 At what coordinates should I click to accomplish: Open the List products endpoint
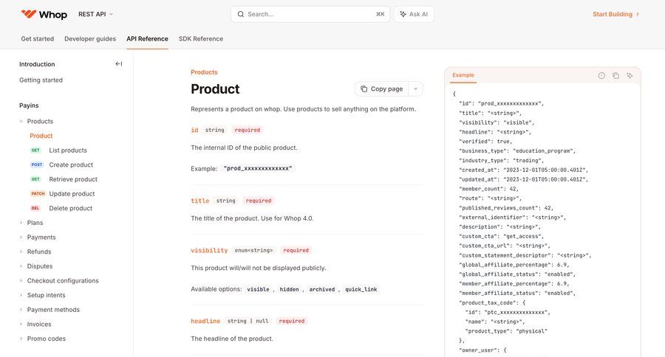[68, 150]
